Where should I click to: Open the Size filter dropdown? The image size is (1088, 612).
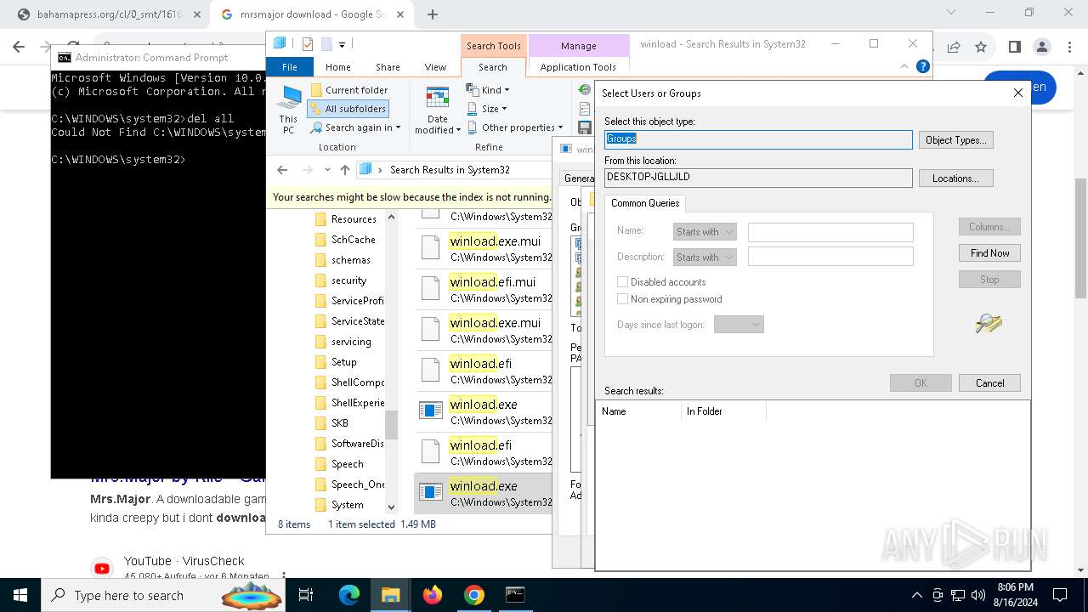(488, 109)
